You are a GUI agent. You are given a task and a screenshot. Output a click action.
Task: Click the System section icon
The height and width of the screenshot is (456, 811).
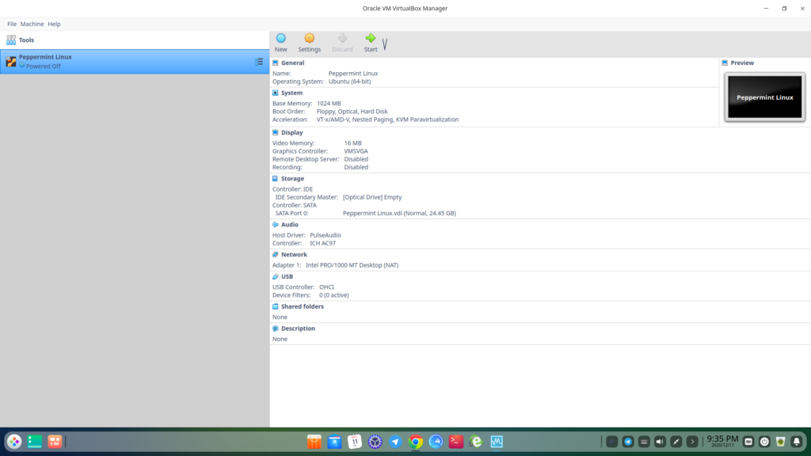pos(276,93)
